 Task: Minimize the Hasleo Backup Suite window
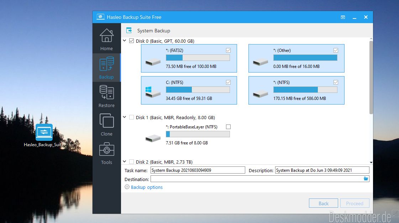pos(354,17)
